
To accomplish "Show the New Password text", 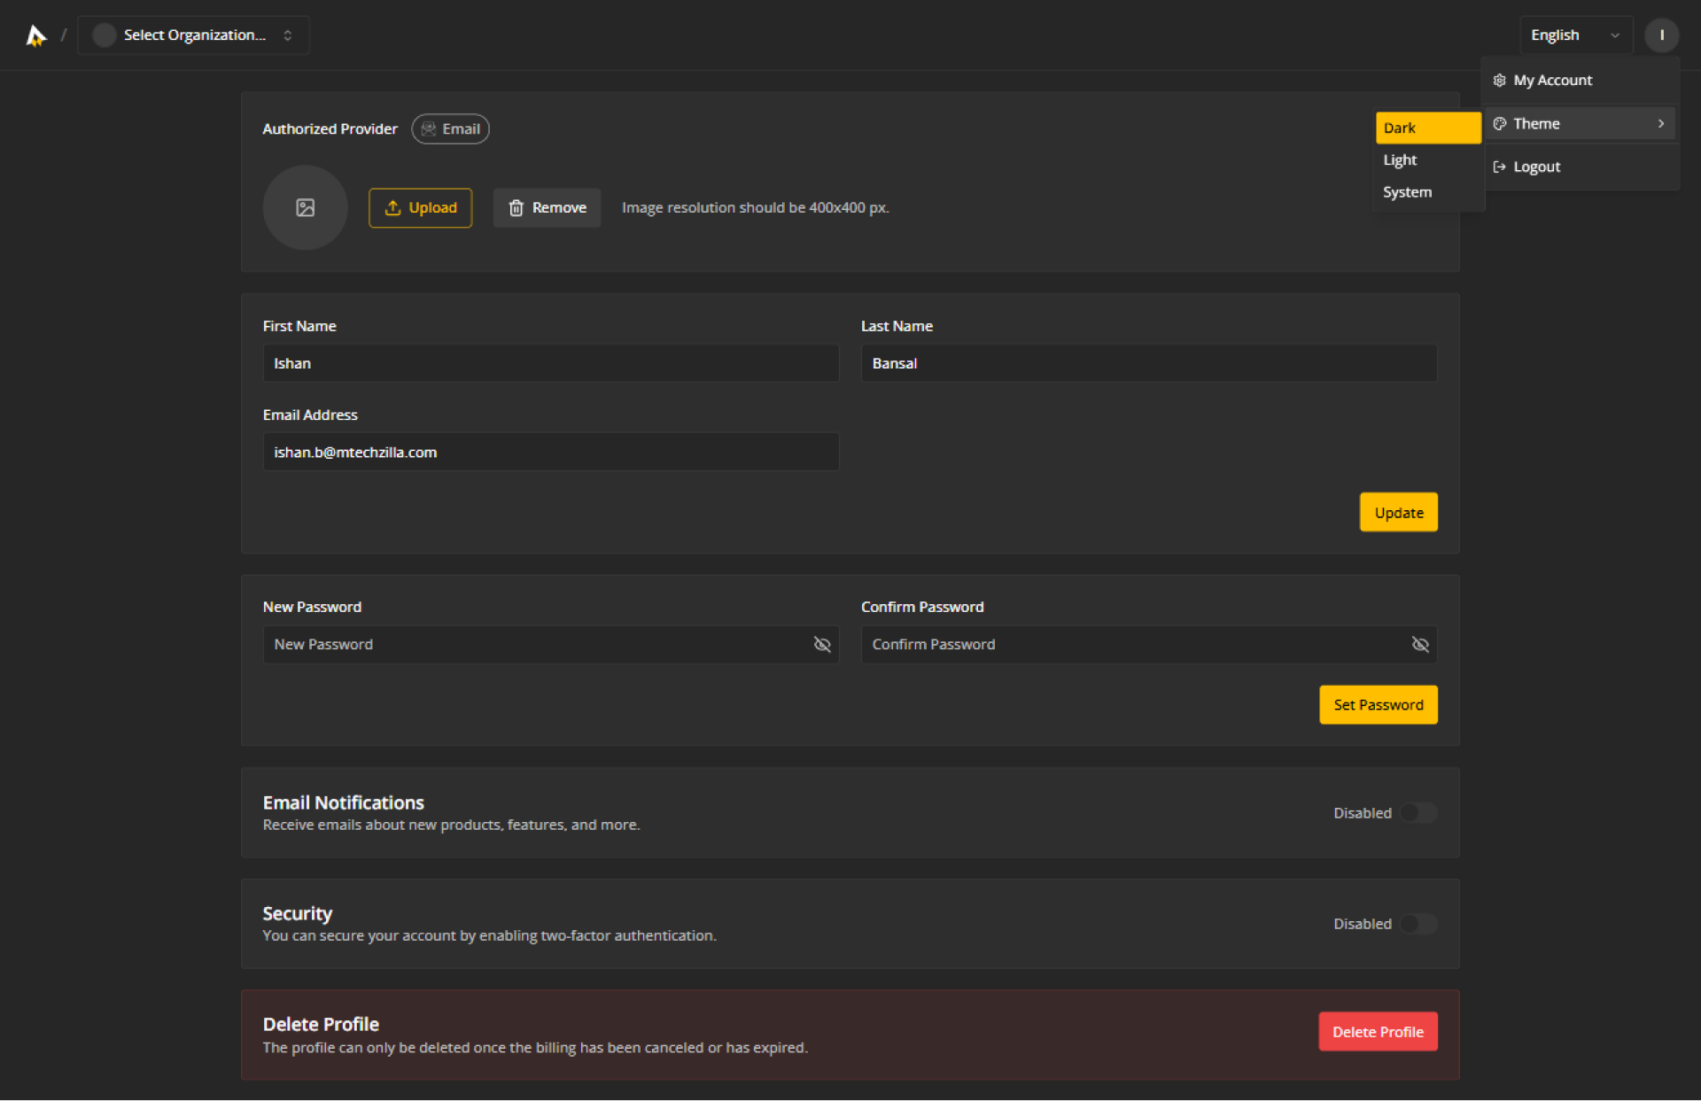I will click(822, 644).
